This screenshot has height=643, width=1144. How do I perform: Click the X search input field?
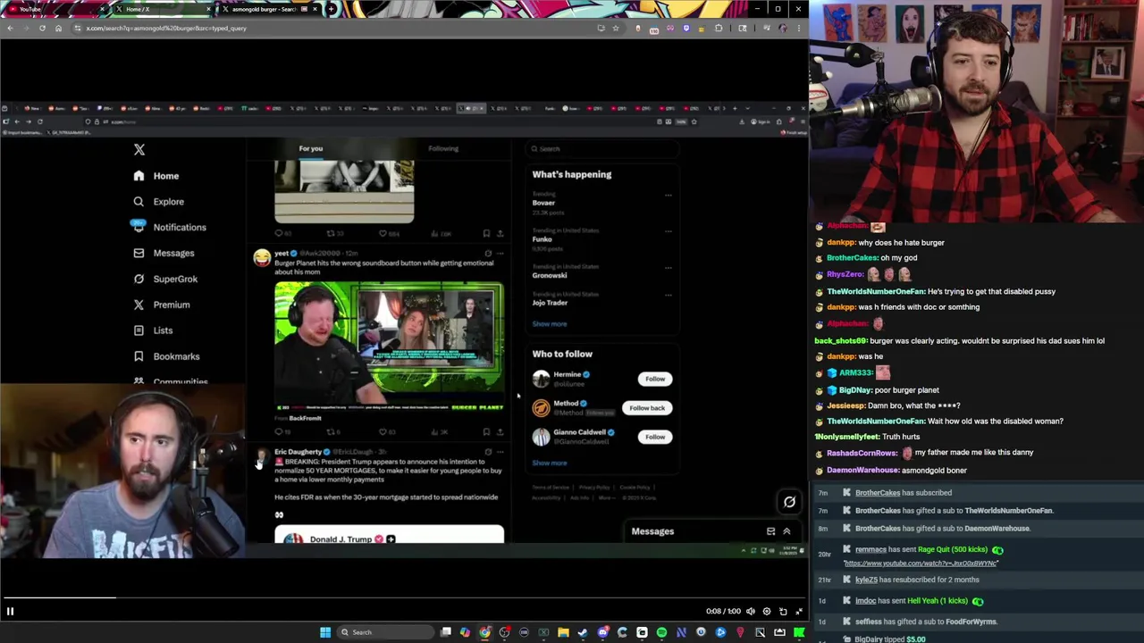pos(602,149)
